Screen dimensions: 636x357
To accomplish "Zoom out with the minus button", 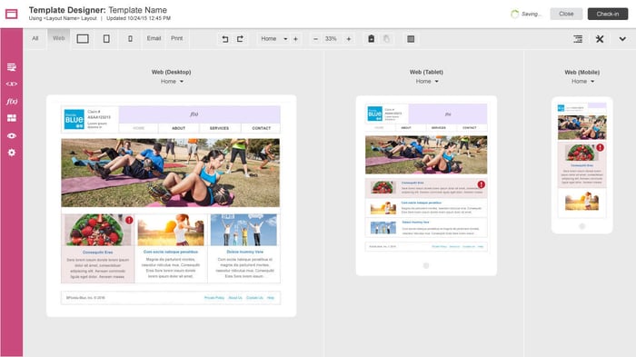I will [315, 39].
